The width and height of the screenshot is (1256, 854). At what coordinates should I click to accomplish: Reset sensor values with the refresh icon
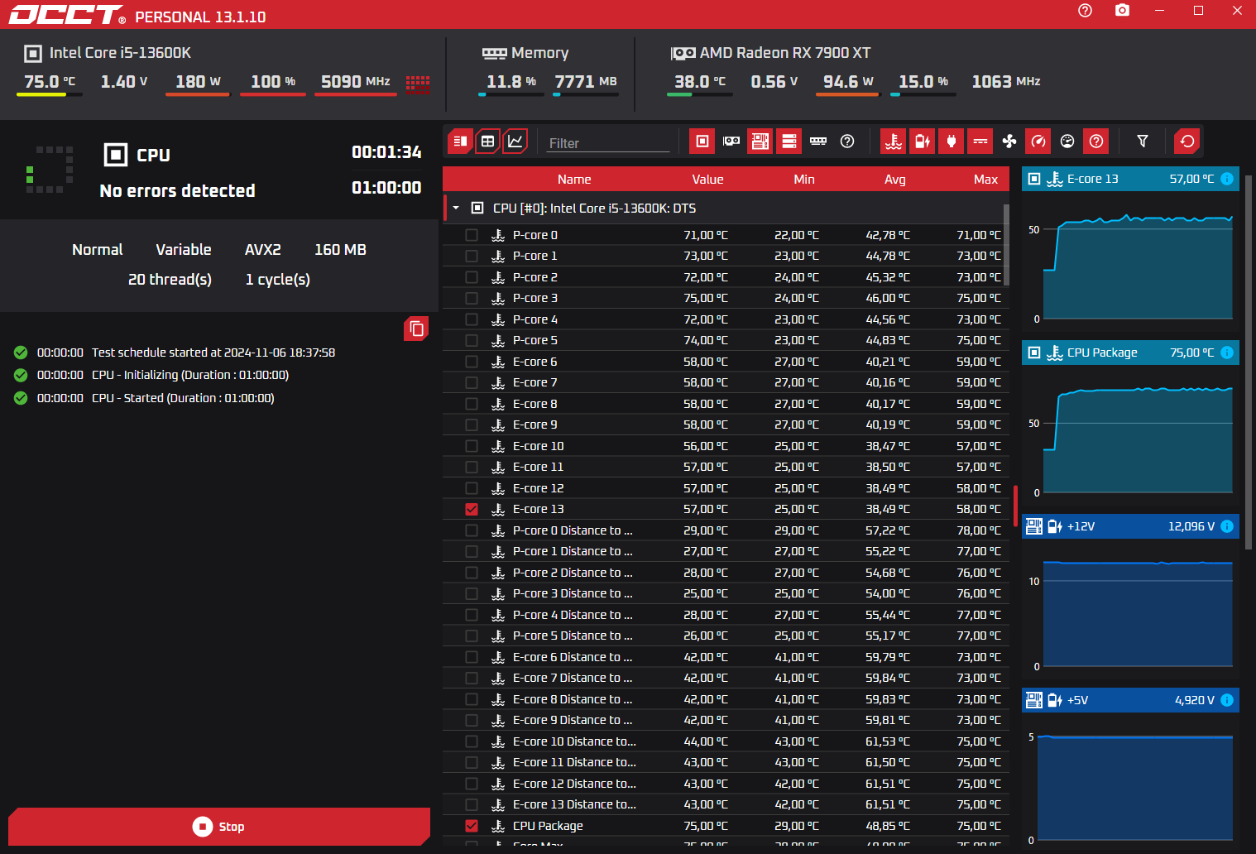point(1187,142)
